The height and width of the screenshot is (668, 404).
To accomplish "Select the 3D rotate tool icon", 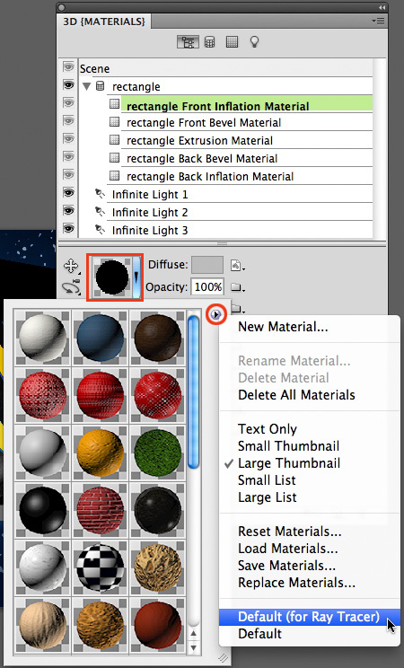I will pos(71,287).
